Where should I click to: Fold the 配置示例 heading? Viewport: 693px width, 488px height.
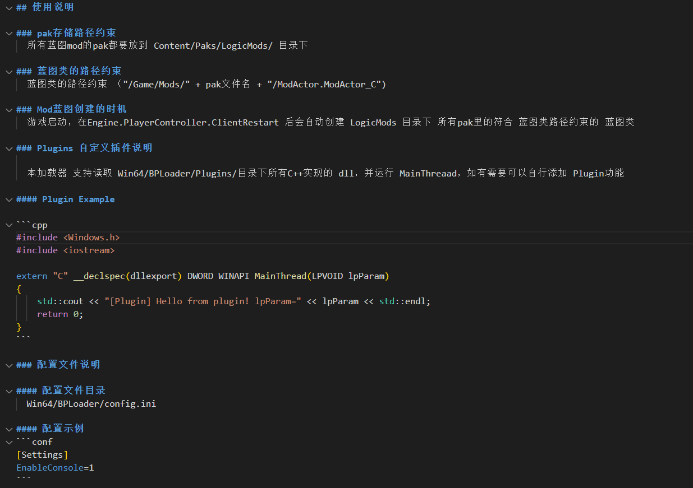[8, 429]
